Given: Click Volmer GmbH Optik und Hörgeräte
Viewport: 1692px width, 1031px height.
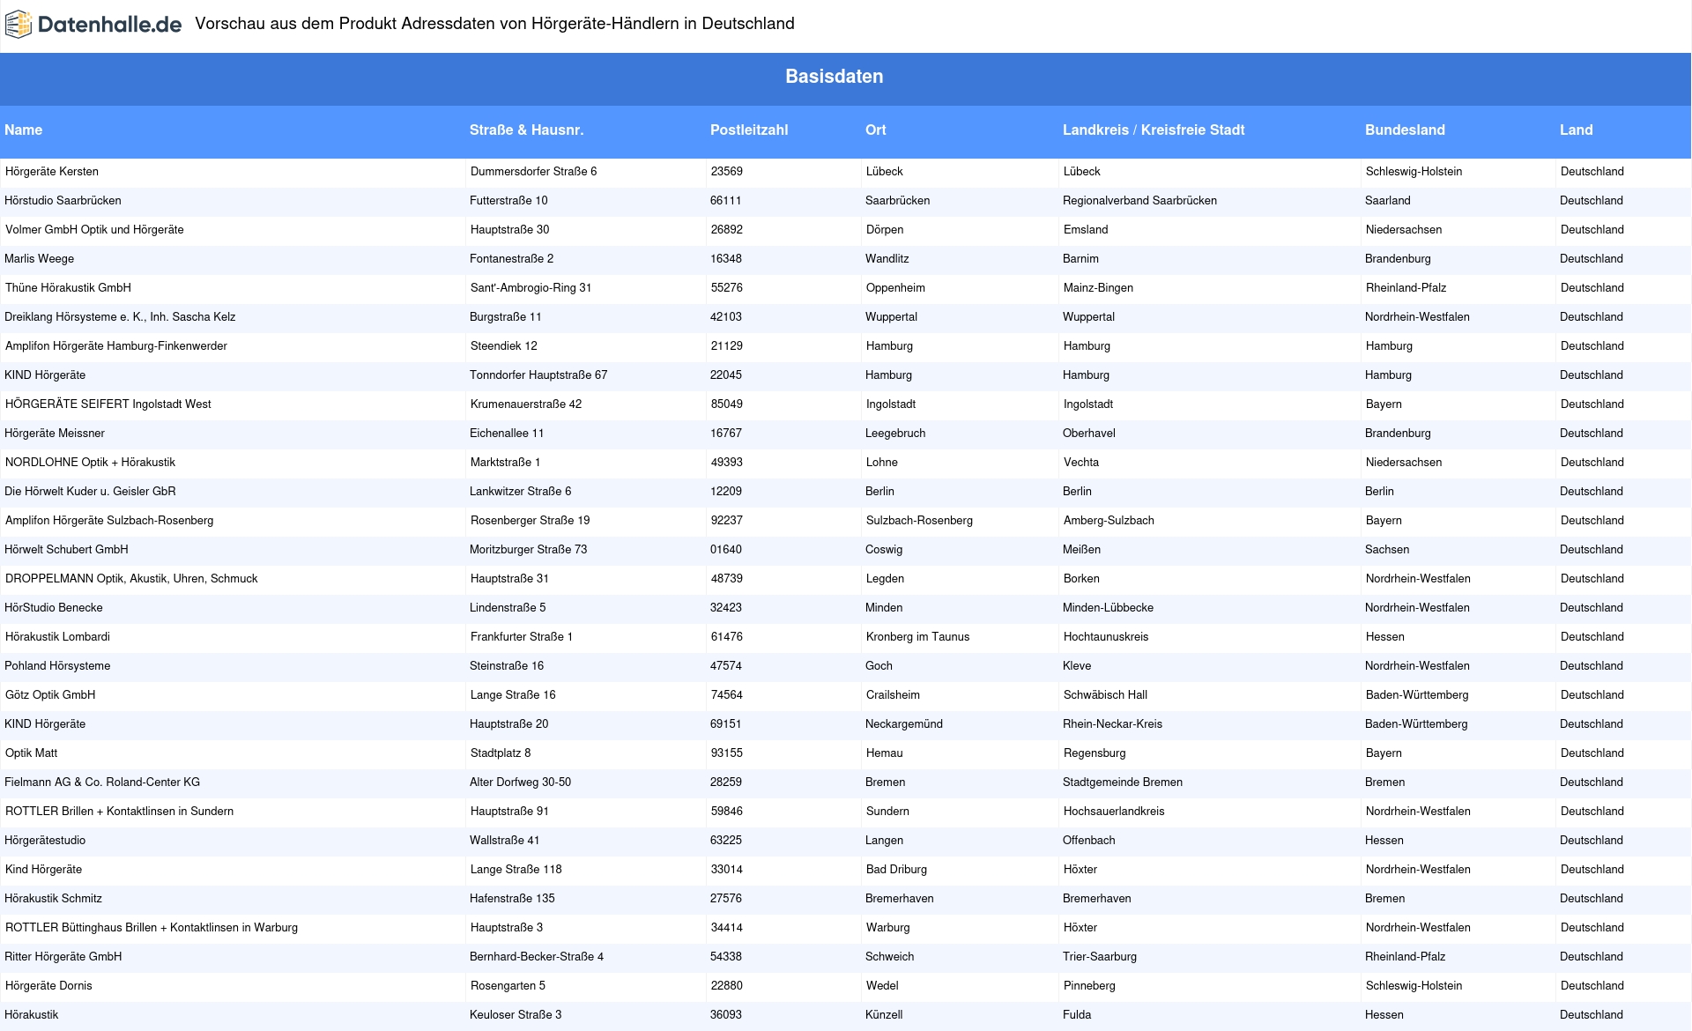Looking at the screenshot, I should (94, 230).
